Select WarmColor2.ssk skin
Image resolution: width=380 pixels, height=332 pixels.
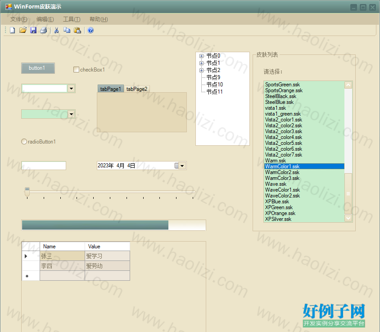(304, 172)
